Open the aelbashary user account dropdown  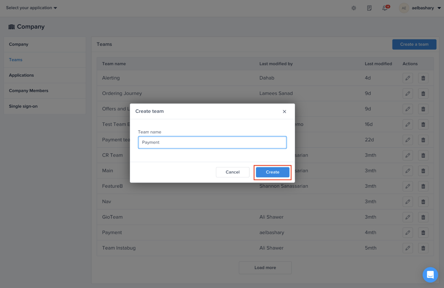click(426, 8)
